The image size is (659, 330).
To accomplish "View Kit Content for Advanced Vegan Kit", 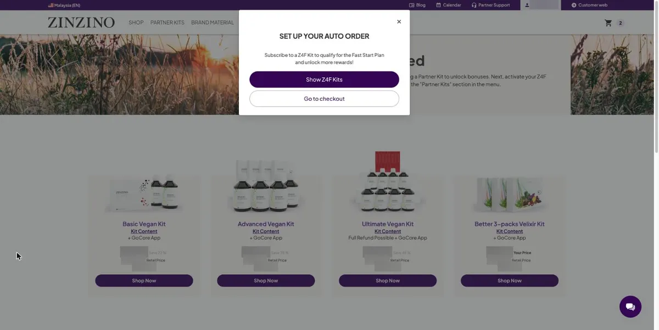I will [266, 231].
